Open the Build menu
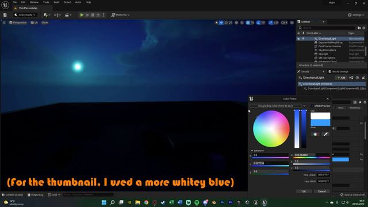Viewport: 368px width, 207px height. pos(56,2)
